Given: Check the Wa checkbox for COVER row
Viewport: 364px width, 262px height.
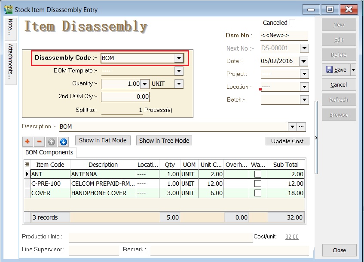Looking at the screenshot, I should (257, 193).
